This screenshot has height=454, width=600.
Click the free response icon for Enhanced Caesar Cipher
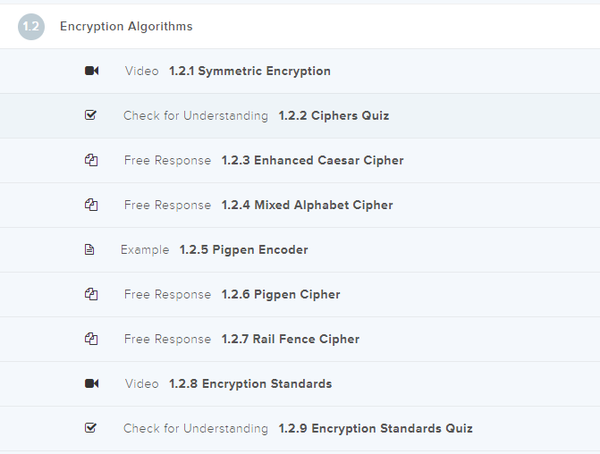pyautogui.click(x=90, y=161)
